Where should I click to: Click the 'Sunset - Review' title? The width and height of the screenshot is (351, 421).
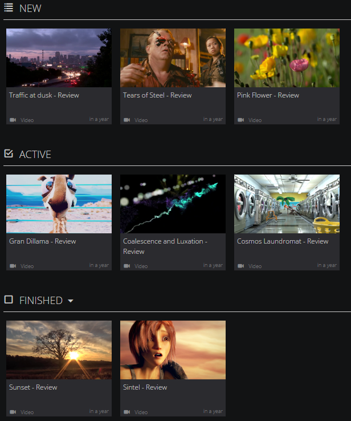[33, 387]
